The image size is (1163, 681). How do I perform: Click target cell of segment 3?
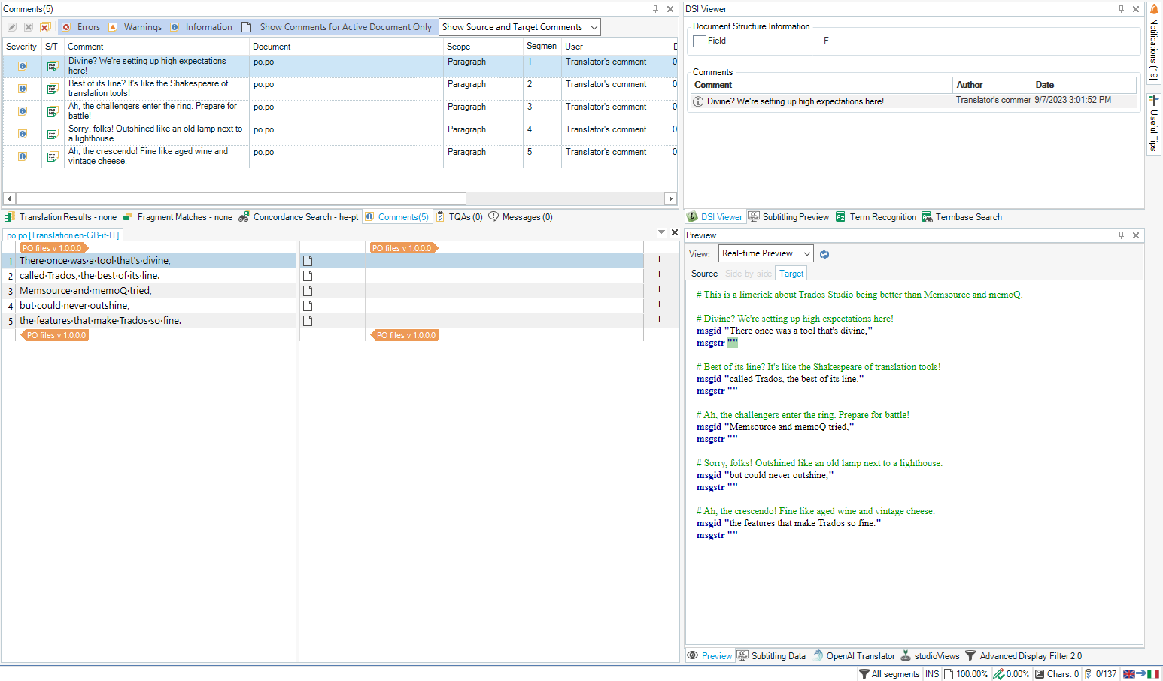(504, 291)
